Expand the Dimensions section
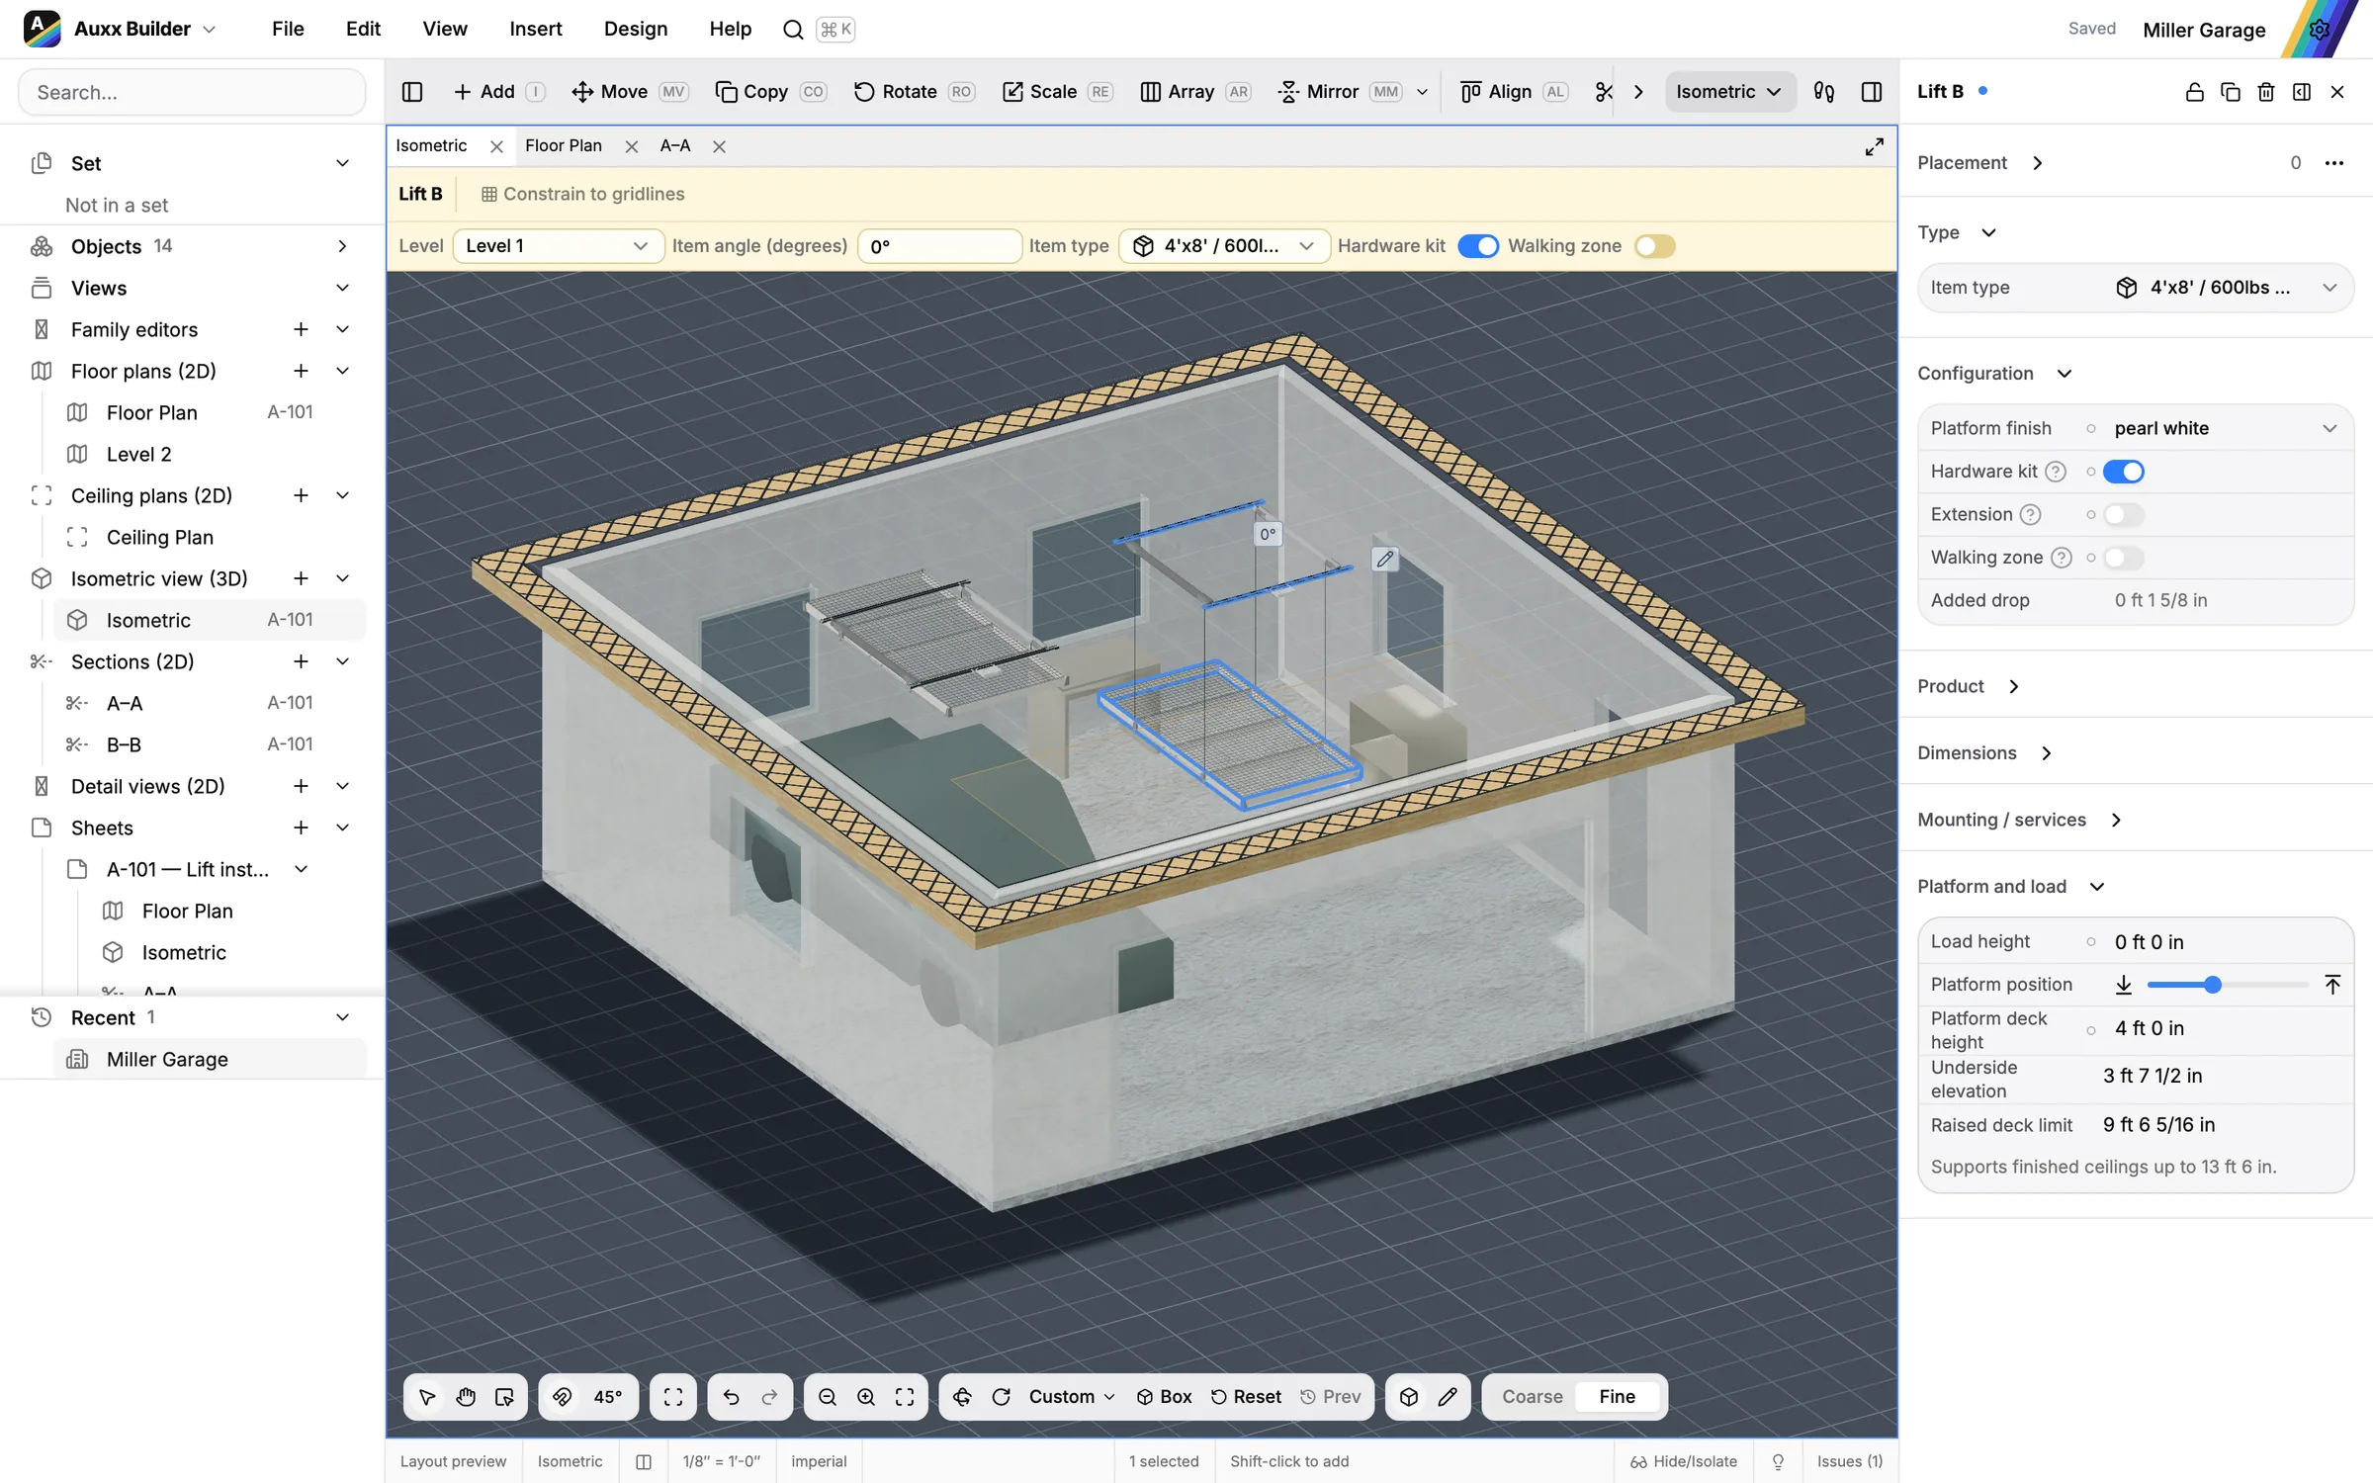This screenshot has height=1483, width=2373. [2046, 753]
